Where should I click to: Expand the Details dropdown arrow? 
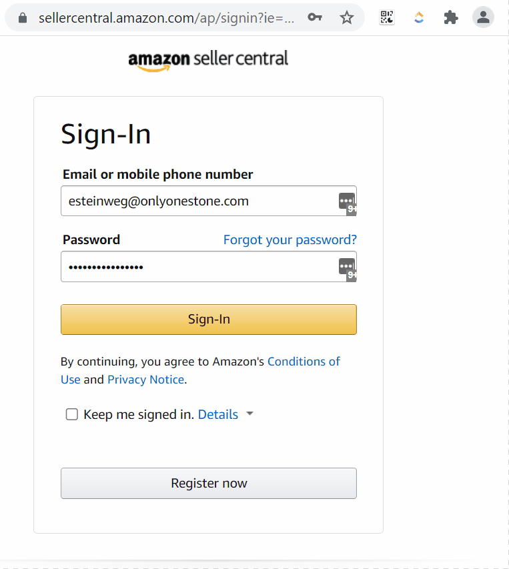(249, 414)
